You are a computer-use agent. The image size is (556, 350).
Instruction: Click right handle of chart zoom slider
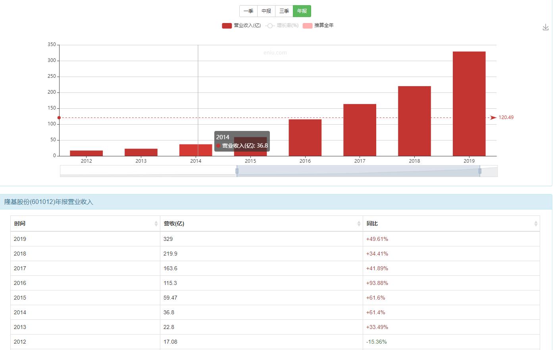coord(480,171)
